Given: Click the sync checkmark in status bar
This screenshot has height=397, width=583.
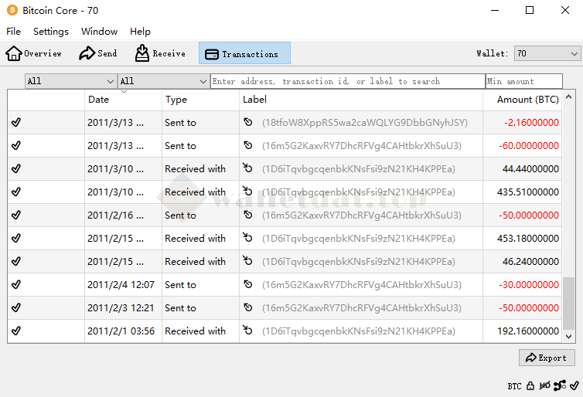Looking at the screenshot, I should 574,385.
